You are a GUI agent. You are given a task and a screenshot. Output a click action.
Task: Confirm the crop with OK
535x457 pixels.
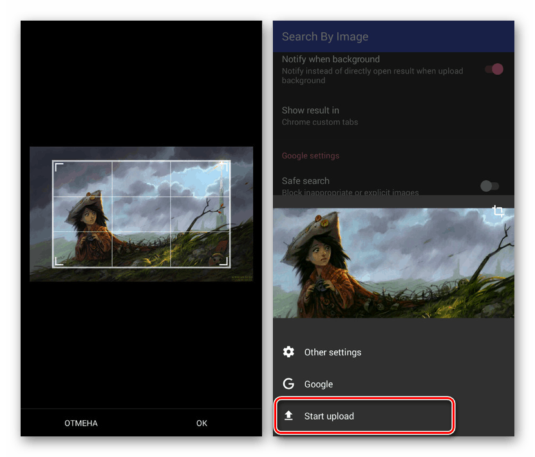[202, 424]
